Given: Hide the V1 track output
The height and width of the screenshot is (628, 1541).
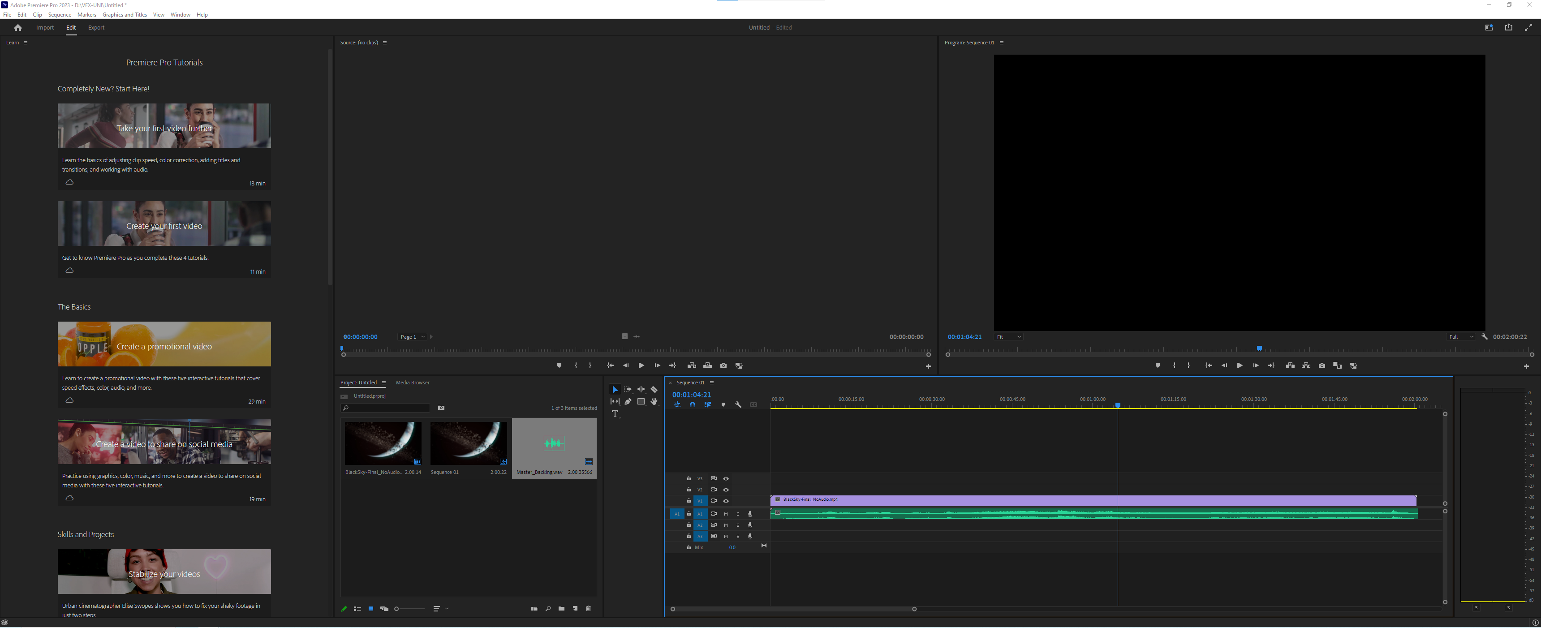Looking at the screenshot, I should coord(726,501).
